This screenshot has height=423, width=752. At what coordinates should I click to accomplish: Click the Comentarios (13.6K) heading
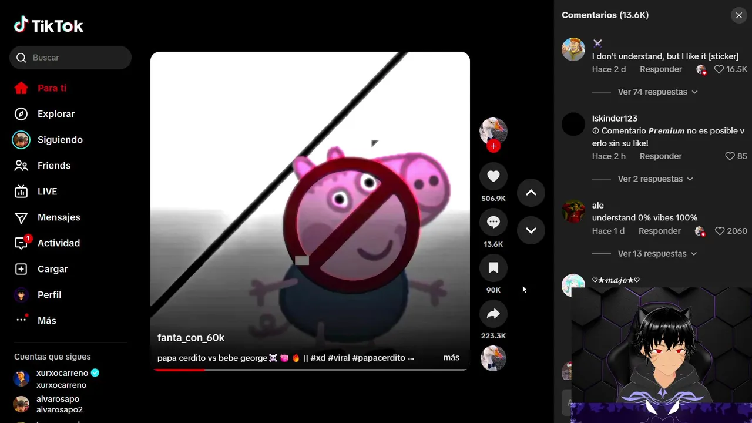pos(605,15)
